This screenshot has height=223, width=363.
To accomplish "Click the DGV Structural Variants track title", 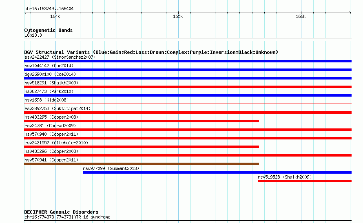I will click(x=151, y=52).
